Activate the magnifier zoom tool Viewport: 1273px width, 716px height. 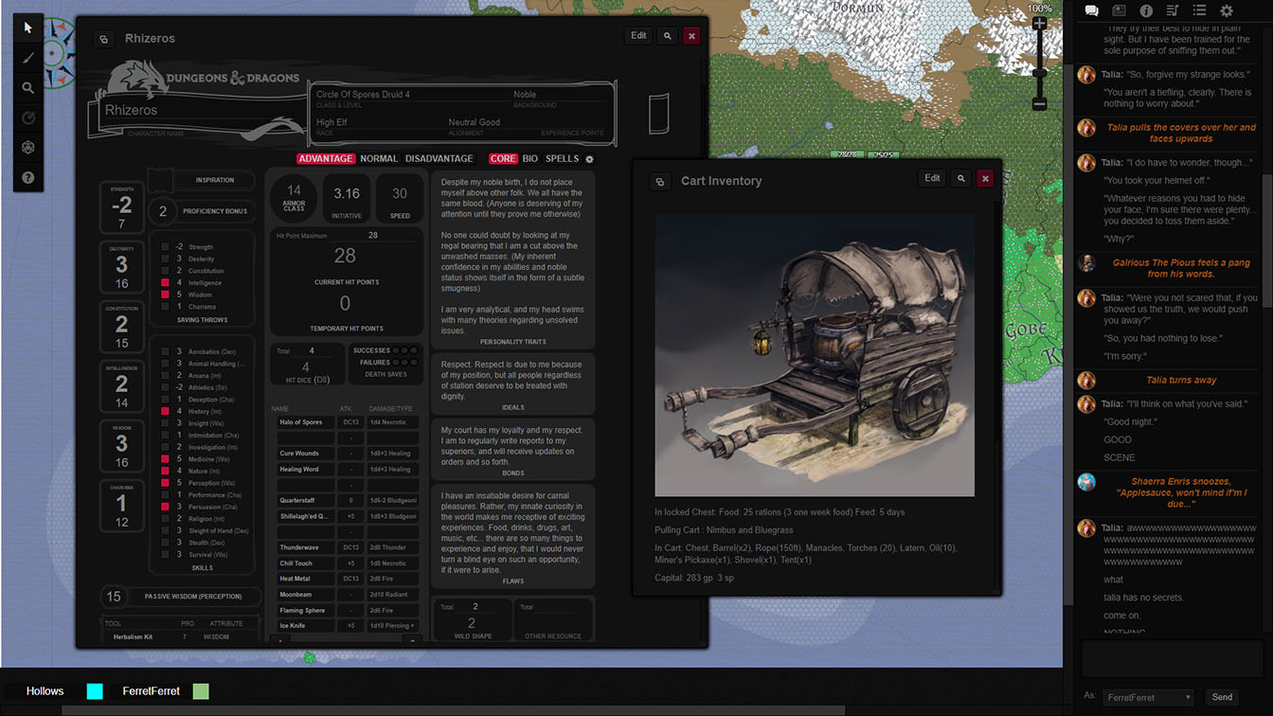27,87
